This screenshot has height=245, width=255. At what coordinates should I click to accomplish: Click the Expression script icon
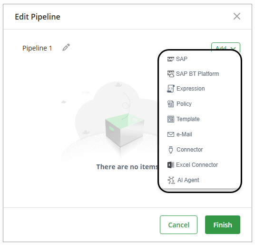(171, 89)
